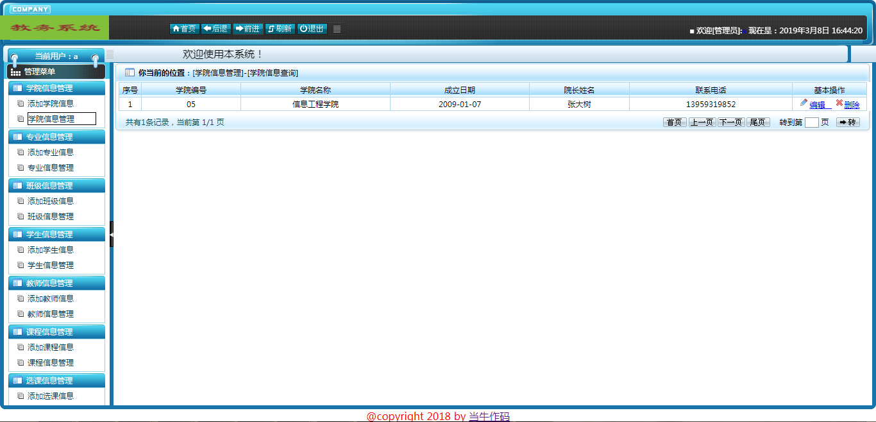Click the 教务系统 logo

55,28
